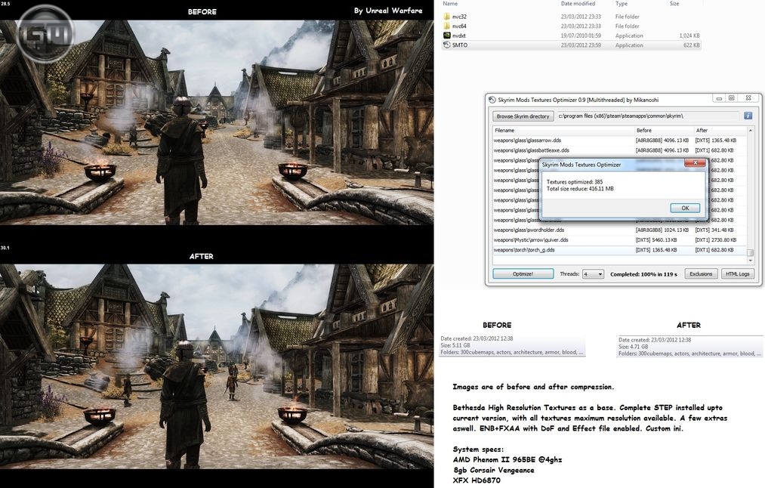Sort file list by Name column
This screenshot has height=488, width=765.
(451, 4)
